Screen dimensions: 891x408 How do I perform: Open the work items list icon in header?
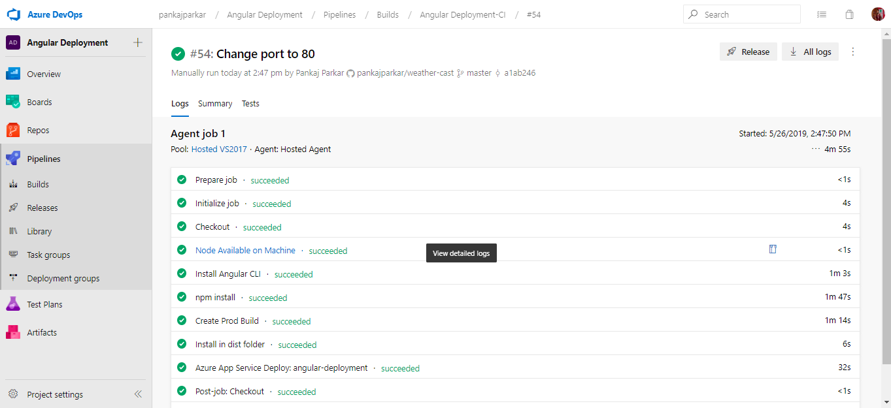coord(821,14)
